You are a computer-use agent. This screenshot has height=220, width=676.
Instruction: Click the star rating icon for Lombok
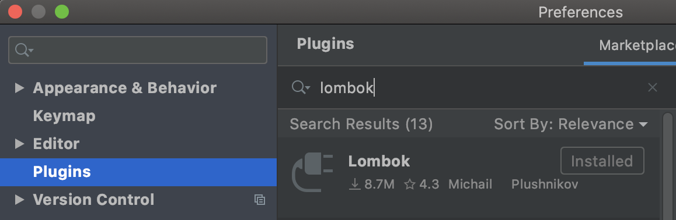tap(410, 184)
